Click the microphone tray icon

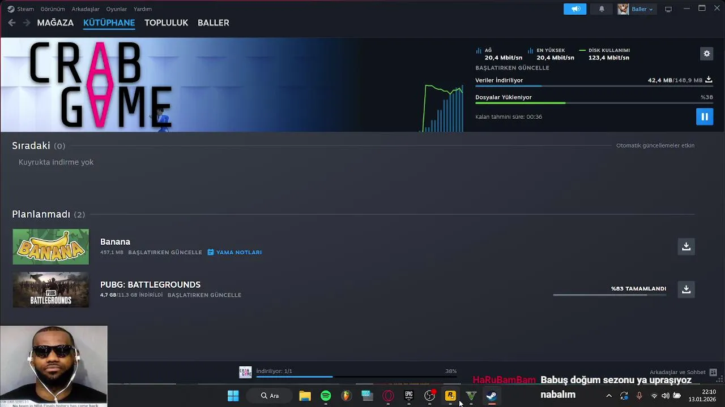tap(639, 396)
